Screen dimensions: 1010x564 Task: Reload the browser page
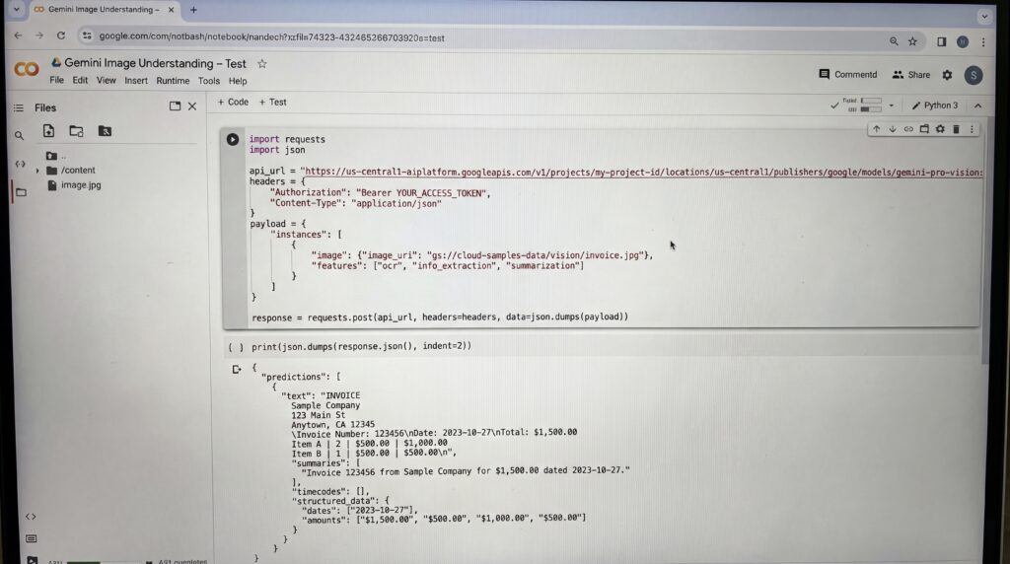point(60,35)
